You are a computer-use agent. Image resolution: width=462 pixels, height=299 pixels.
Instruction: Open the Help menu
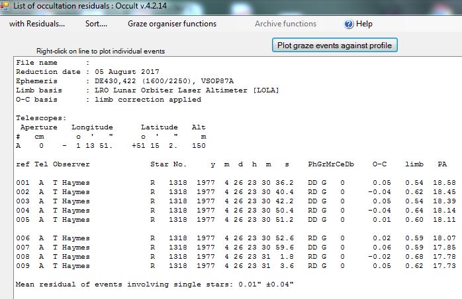(x=364, y=24)
